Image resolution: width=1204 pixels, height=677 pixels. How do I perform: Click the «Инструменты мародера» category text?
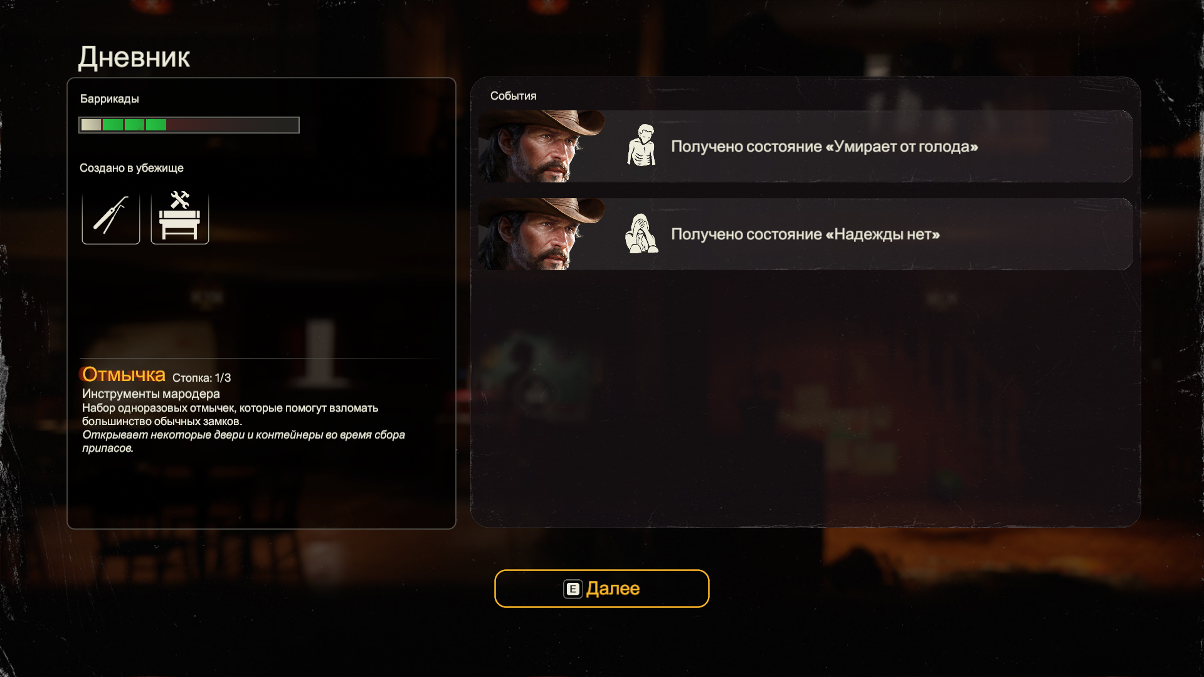151,394
